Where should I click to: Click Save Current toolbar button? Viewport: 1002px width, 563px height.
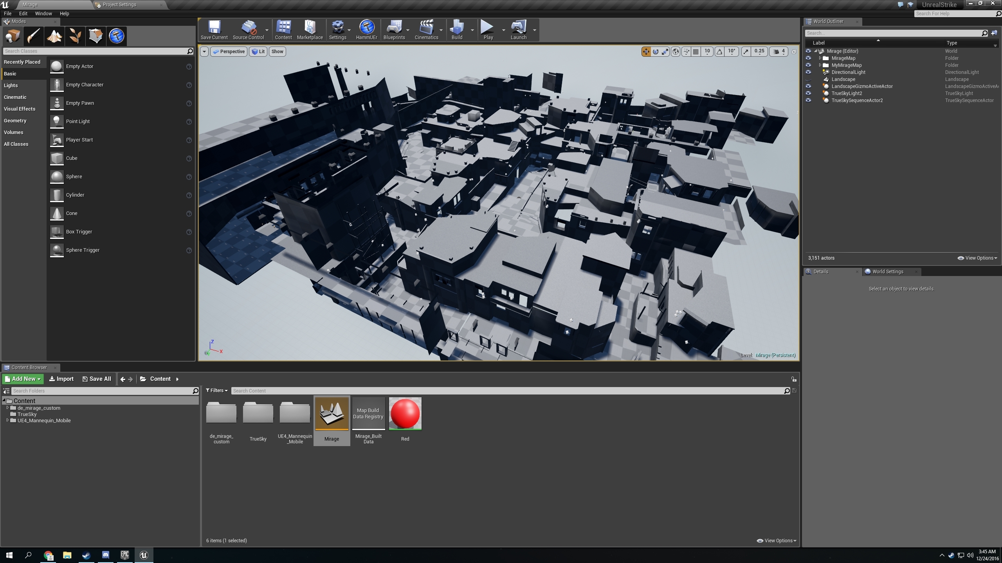point(214,30)
